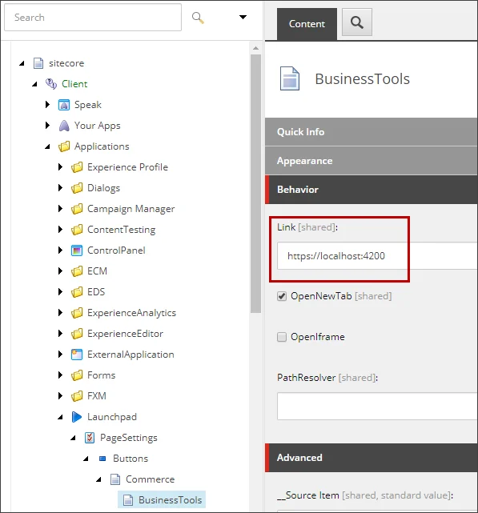
Task: Click the ExternalApplication icon
Action: (77, 355)
